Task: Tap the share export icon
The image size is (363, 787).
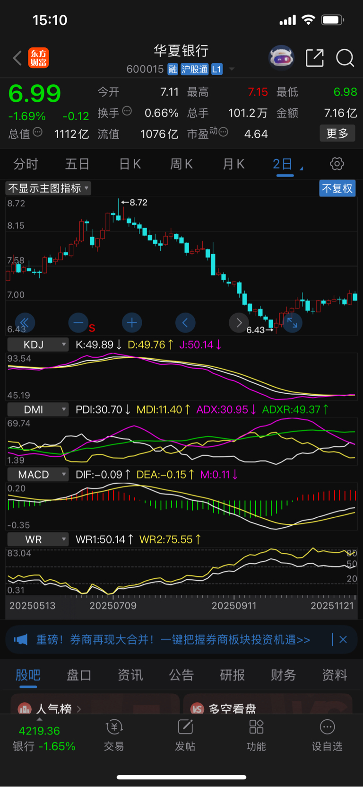Action: point(315,58)
